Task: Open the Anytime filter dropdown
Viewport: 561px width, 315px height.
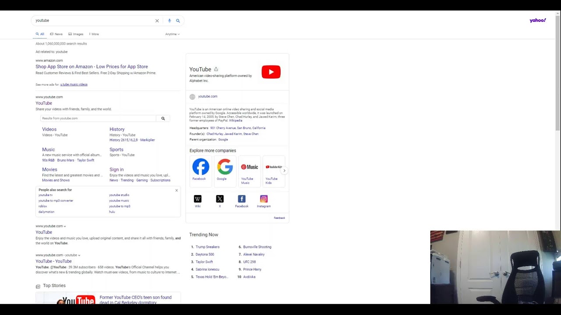Action: click(x=172, y=34)
